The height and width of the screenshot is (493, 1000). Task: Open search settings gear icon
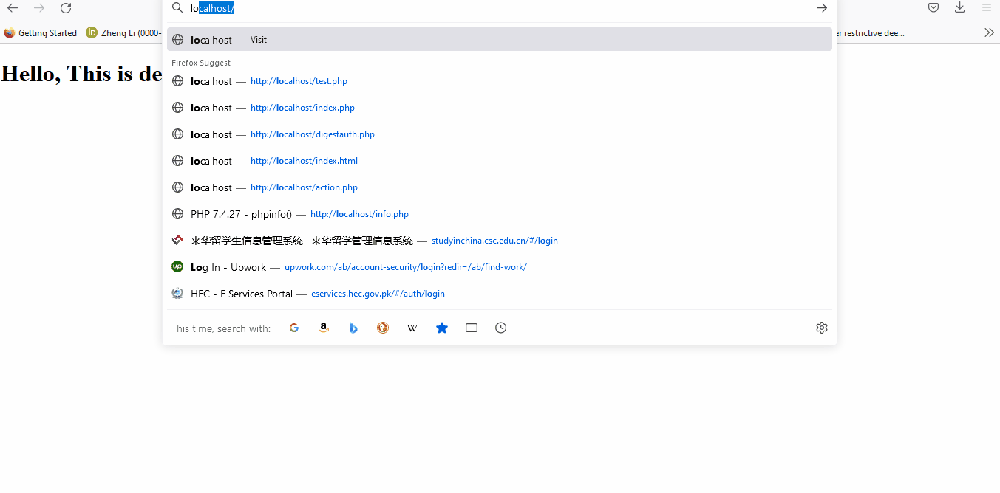(x=822, y=328)
